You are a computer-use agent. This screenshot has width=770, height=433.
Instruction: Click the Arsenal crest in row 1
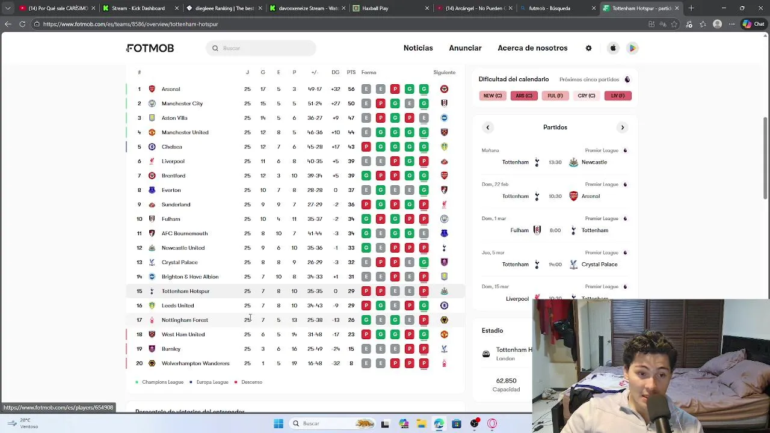152,89
